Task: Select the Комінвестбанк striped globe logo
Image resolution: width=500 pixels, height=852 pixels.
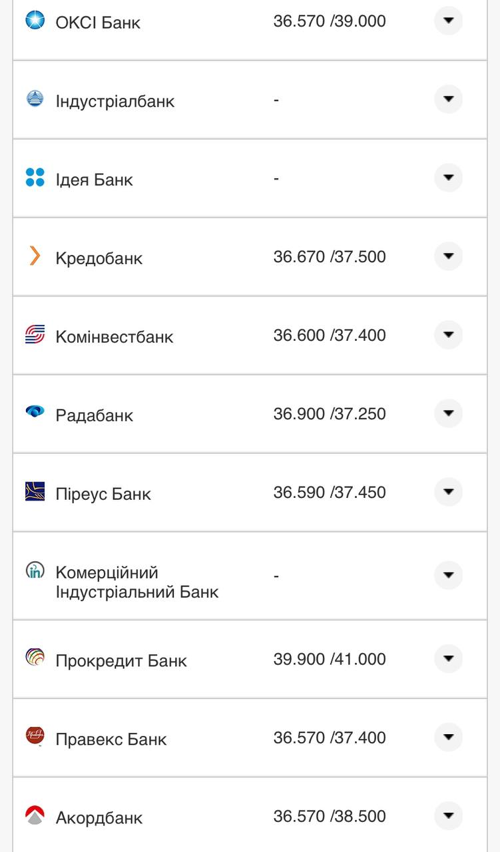Action: (x=35, y=335)
